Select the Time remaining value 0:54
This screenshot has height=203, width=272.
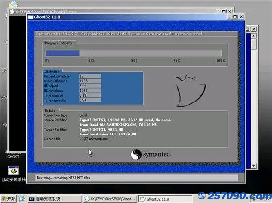coord(90,100)
